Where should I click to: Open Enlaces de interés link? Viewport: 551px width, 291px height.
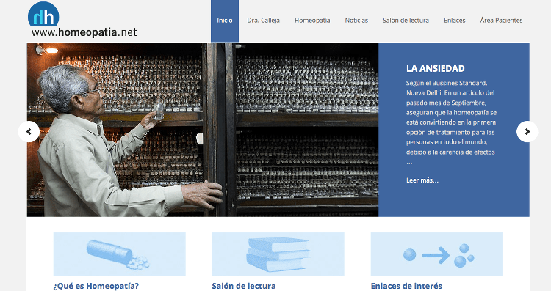(x=406, y=286)
